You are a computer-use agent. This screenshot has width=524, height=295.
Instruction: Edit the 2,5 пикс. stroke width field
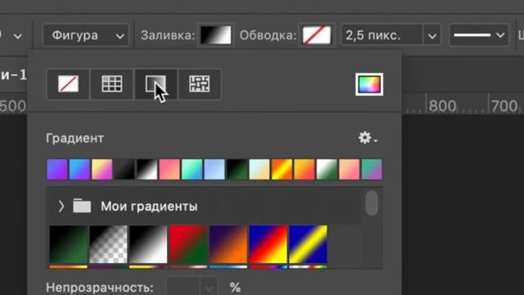(x=382, y=35)
